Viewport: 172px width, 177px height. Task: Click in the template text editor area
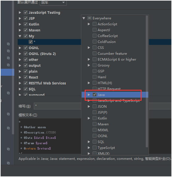point(50,136)
